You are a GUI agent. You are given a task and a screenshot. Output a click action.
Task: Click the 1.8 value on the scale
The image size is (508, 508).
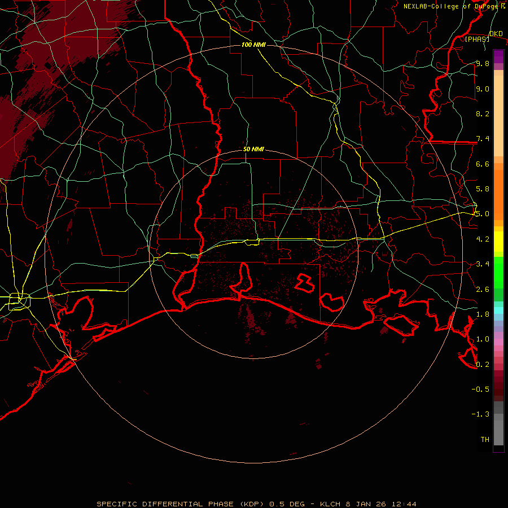pyautogui.click(x=483, y=314)
